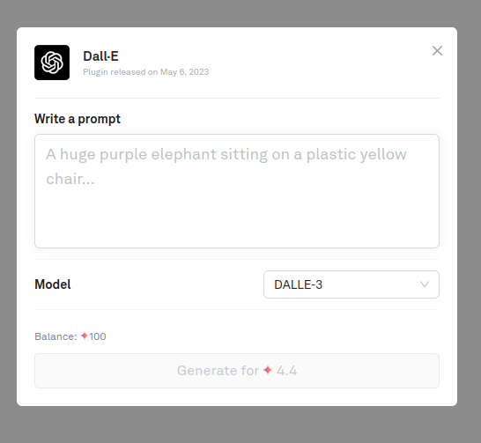
Task: Close the Dall·E dialog with the X
Action: 437,50
